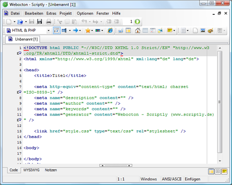Expand the Open file dropdown arrow
232x185 pixels.
point(26,22)
